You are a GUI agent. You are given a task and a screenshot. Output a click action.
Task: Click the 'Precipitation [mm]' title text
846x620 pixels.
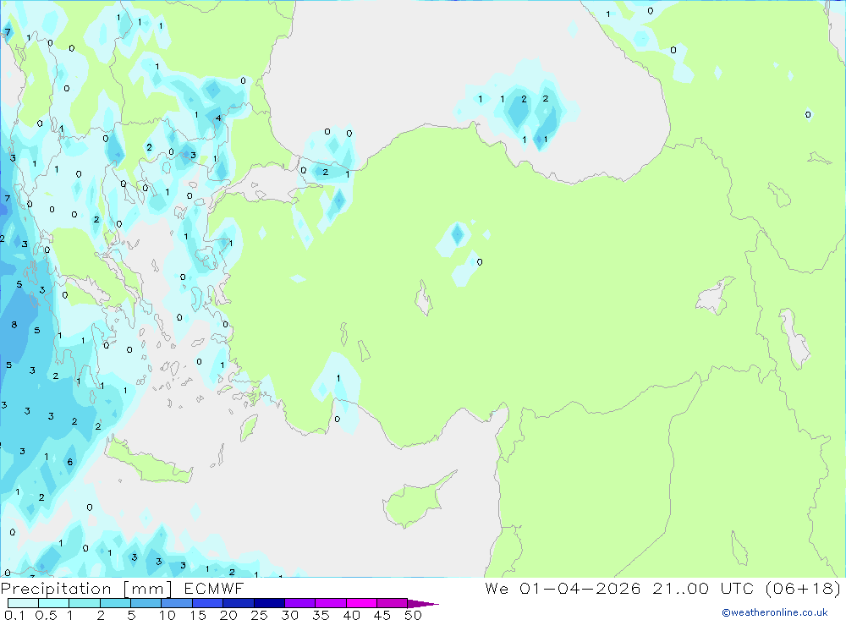coord(86,588)
